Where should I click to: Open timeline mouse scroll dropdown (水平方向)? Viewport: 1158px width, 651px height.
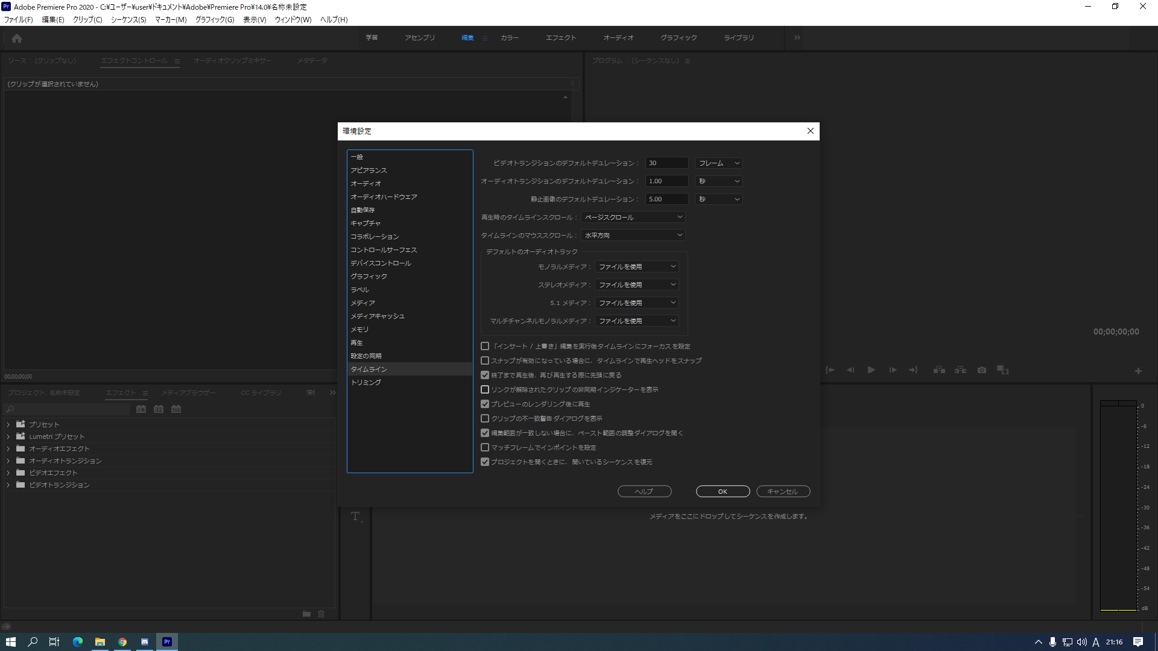click(633, 236)
